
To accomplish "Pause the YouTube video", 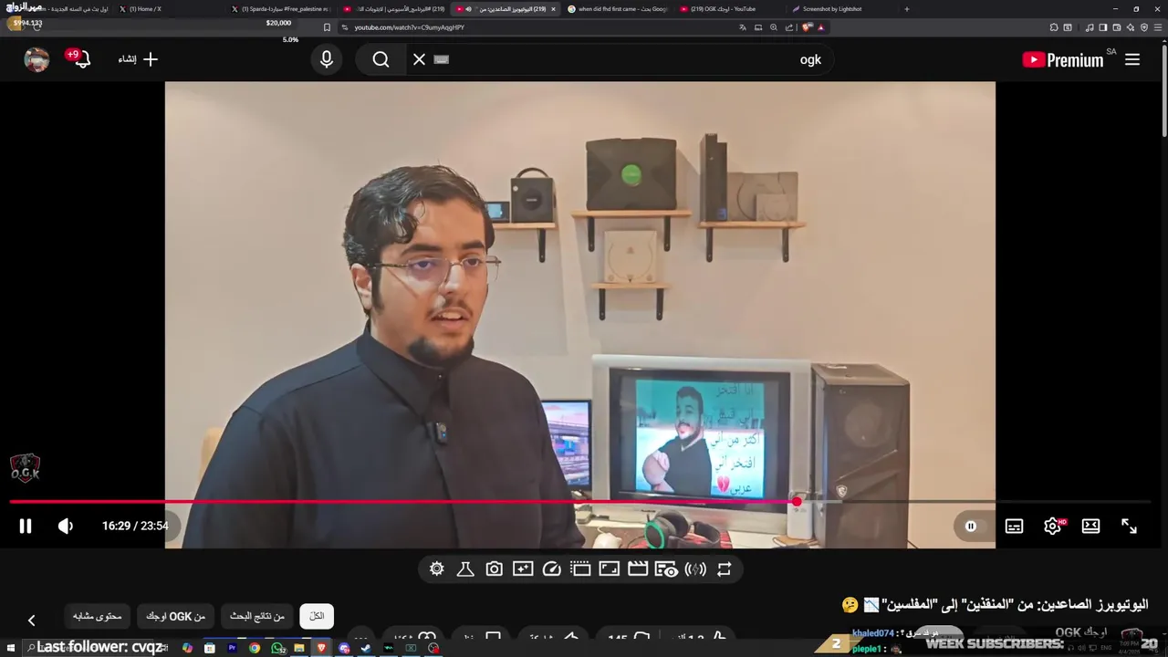I will click(26, 526).
